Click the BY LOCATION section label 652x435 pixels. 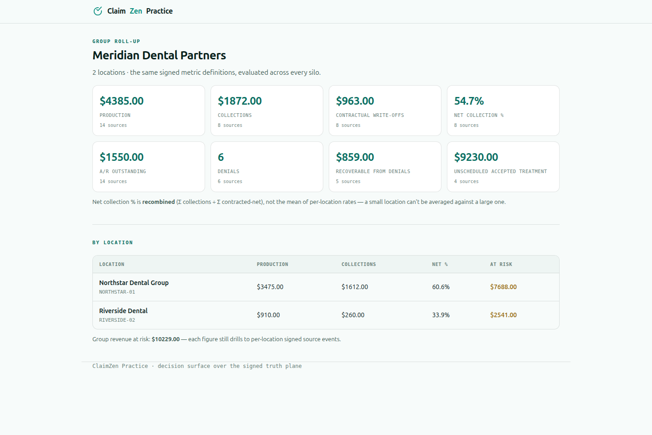point(112,242)
